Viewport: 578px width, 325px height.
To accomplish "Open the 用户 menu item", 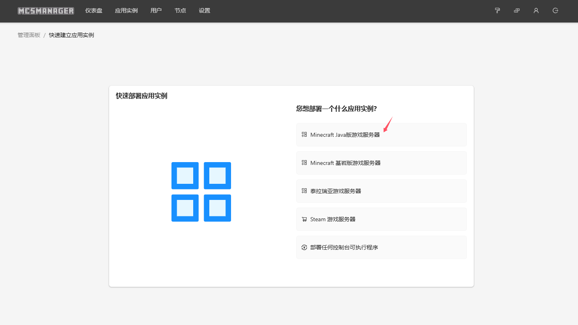I will 156,11.
